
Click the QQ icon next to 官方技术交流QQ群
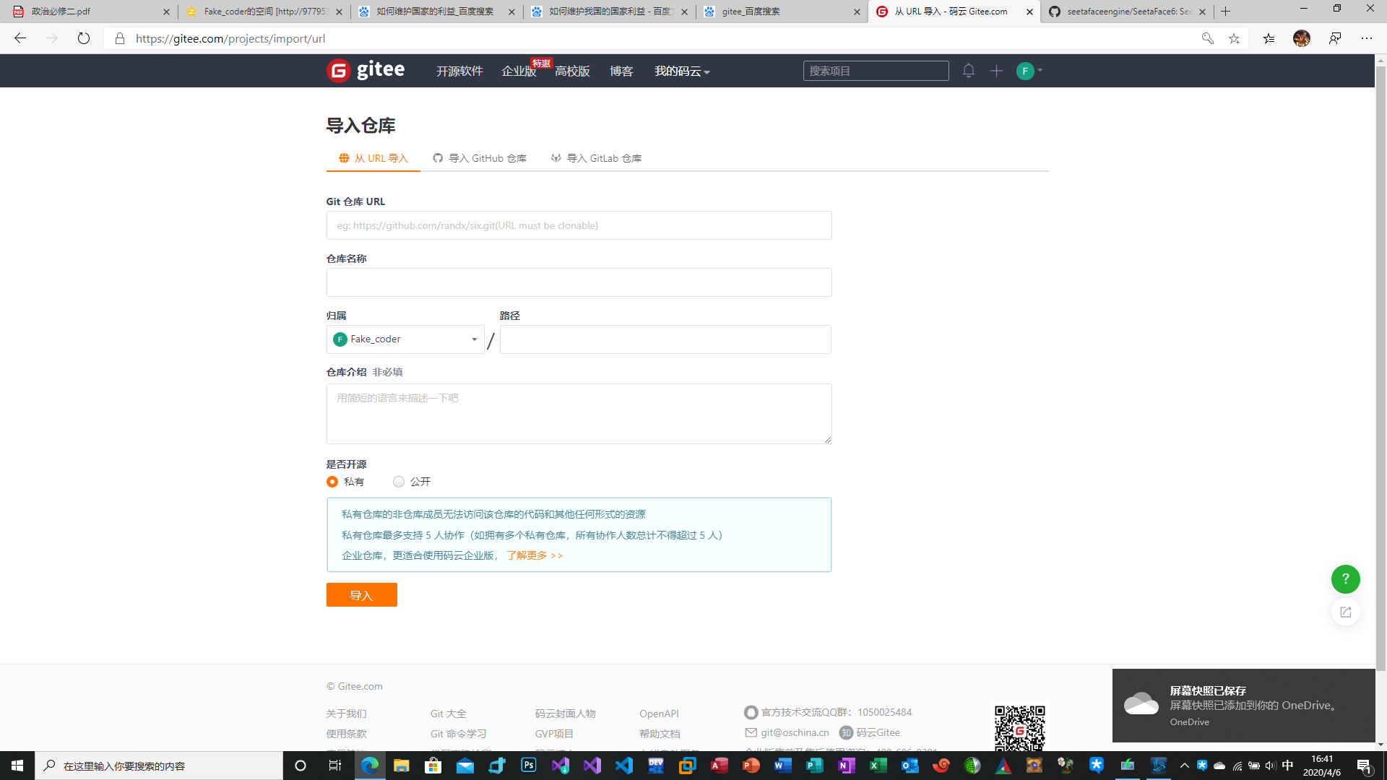(751, 712)
